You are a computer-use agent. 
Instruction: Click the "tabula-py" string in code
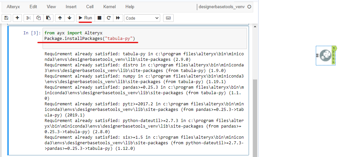tap(119, 39)
